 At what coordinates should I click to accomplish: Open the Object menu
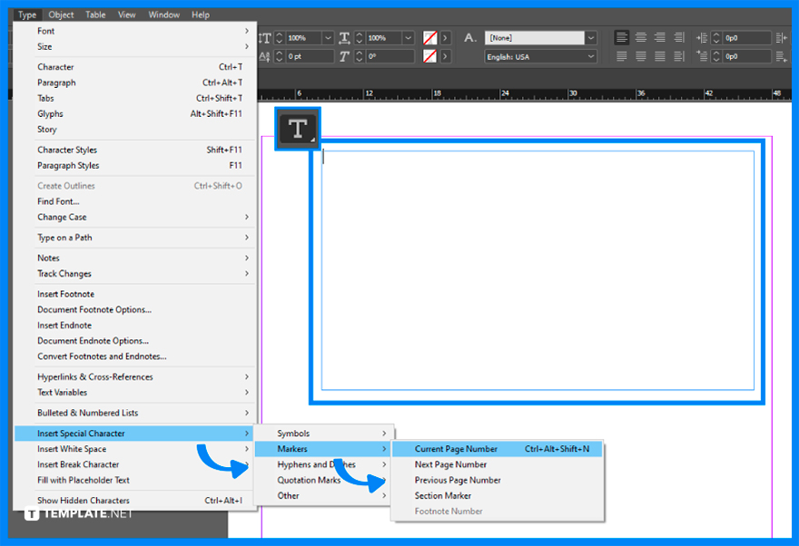(61, 14)
